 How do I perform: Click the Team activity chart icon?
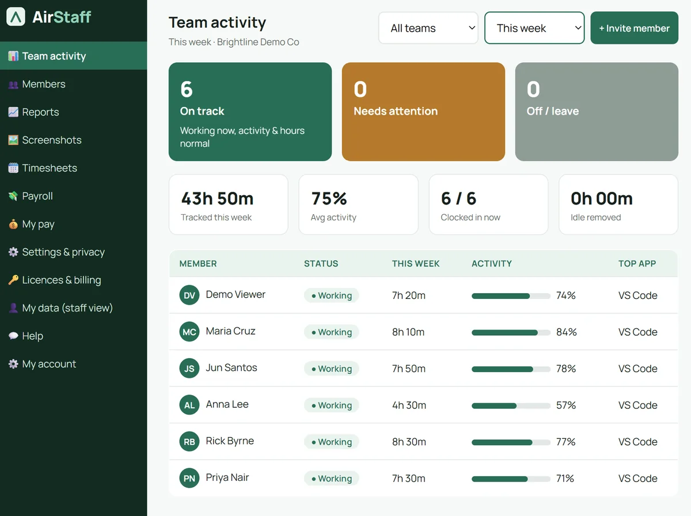point(13,56)
